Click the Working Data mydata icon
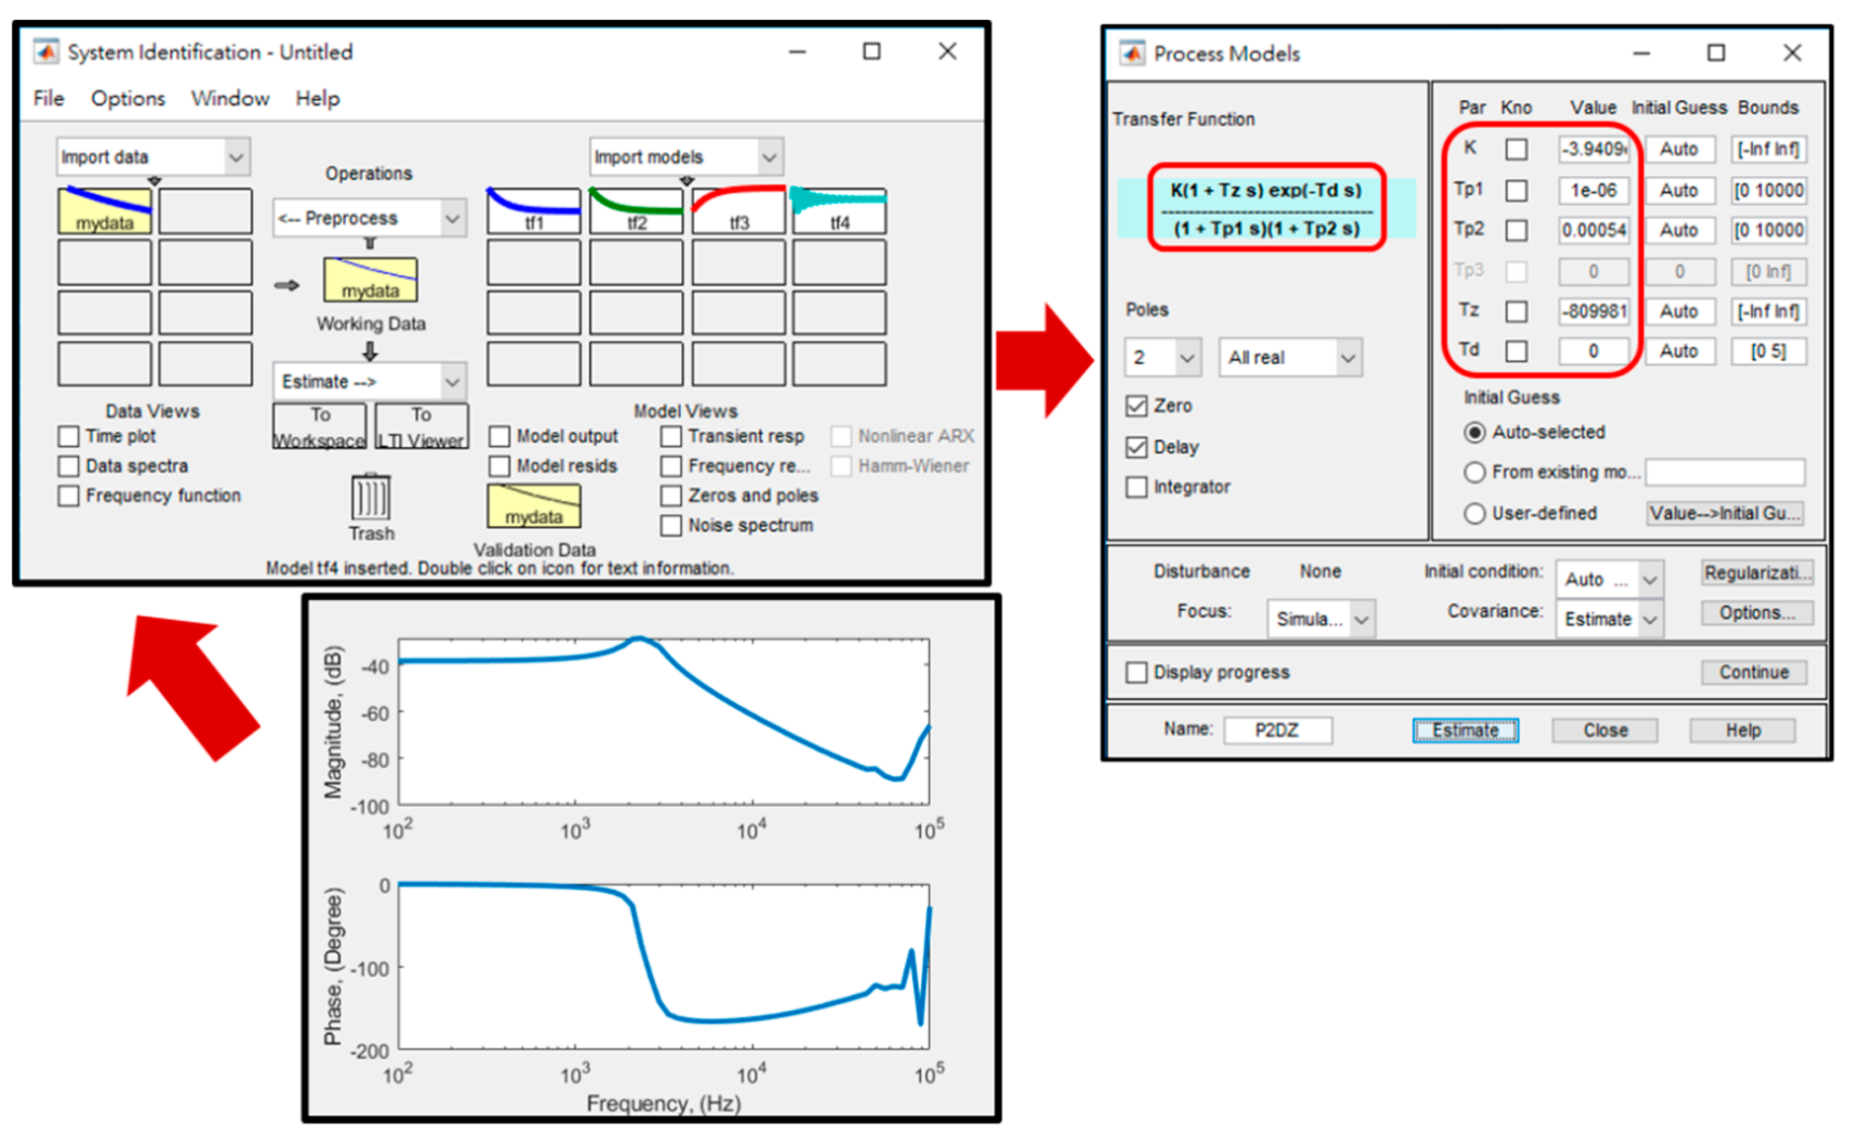 371,280
